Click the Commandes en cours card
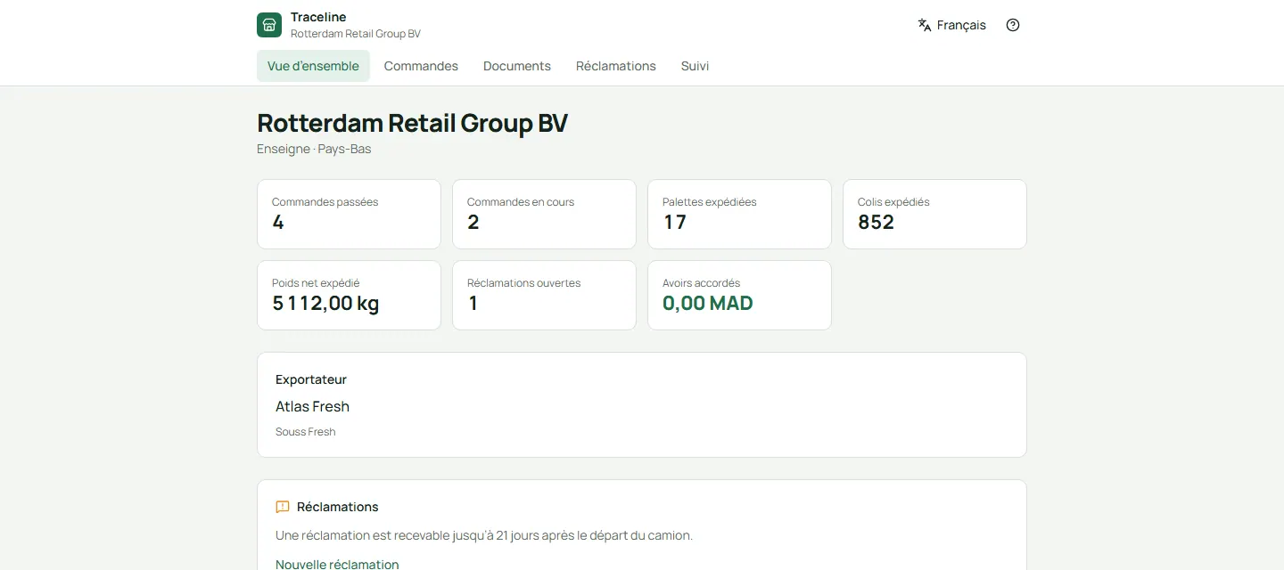Image resolution: width=1284 pixels, height=570 pixels. point(544,214)
